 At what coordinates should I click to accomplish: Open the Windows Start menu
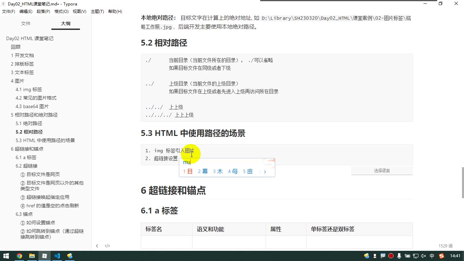6,256
